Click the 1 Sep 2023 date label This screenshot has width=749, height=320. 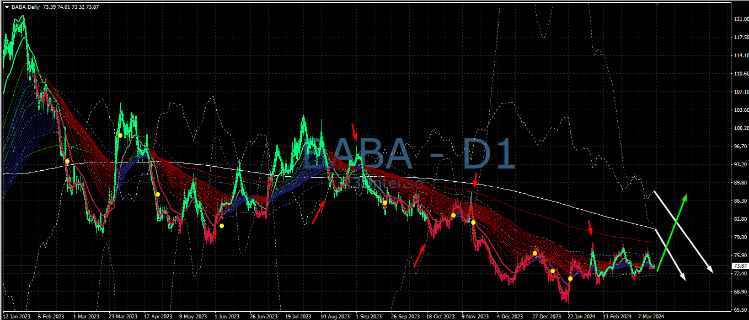(369, 317)
